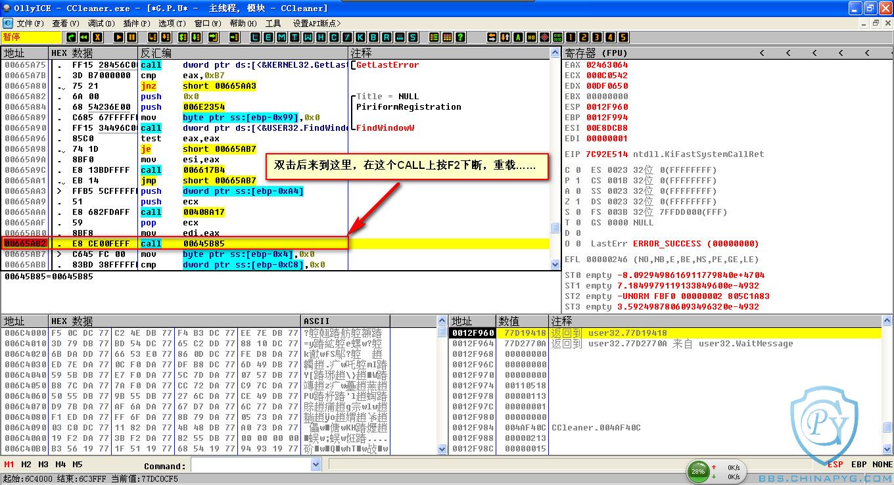Open Source window (S icon)

point(413,37)
